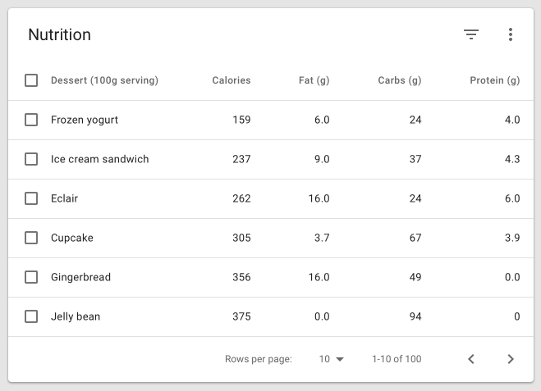The height and width of the screenshot is (391, 541).
Task: Go to the next page arrow
Action: click(511, 359)
